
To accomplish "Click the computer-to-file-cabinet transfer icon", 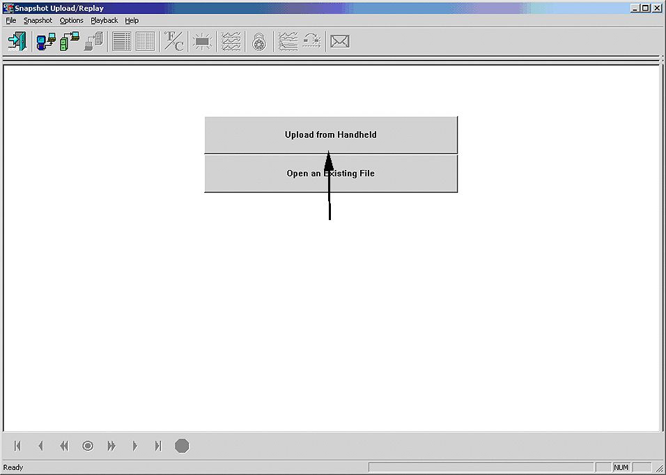I will (70, 42).
